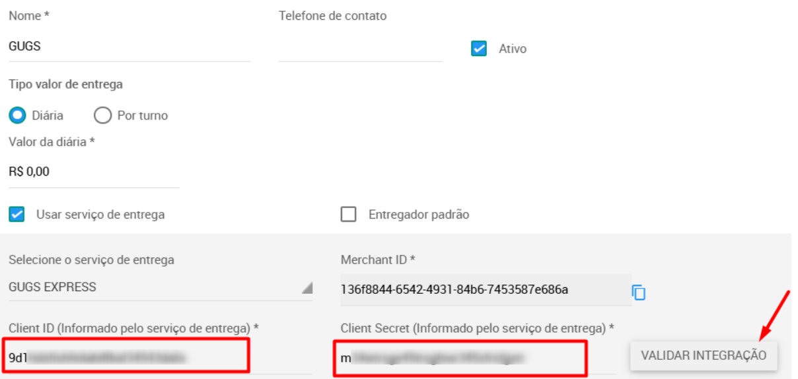Click the Usar serviço de entrega label
The height and width of the screenshot is (379, 798).
click(x=100, y=215)
